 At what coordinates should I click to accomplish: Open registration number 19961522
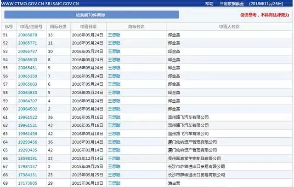pyautogui.click(x=28, y=117)
